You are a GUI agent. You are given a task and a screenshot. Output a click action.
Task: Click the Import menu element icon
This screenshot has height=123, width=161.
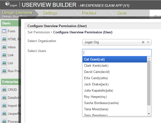tap(4, 106)
